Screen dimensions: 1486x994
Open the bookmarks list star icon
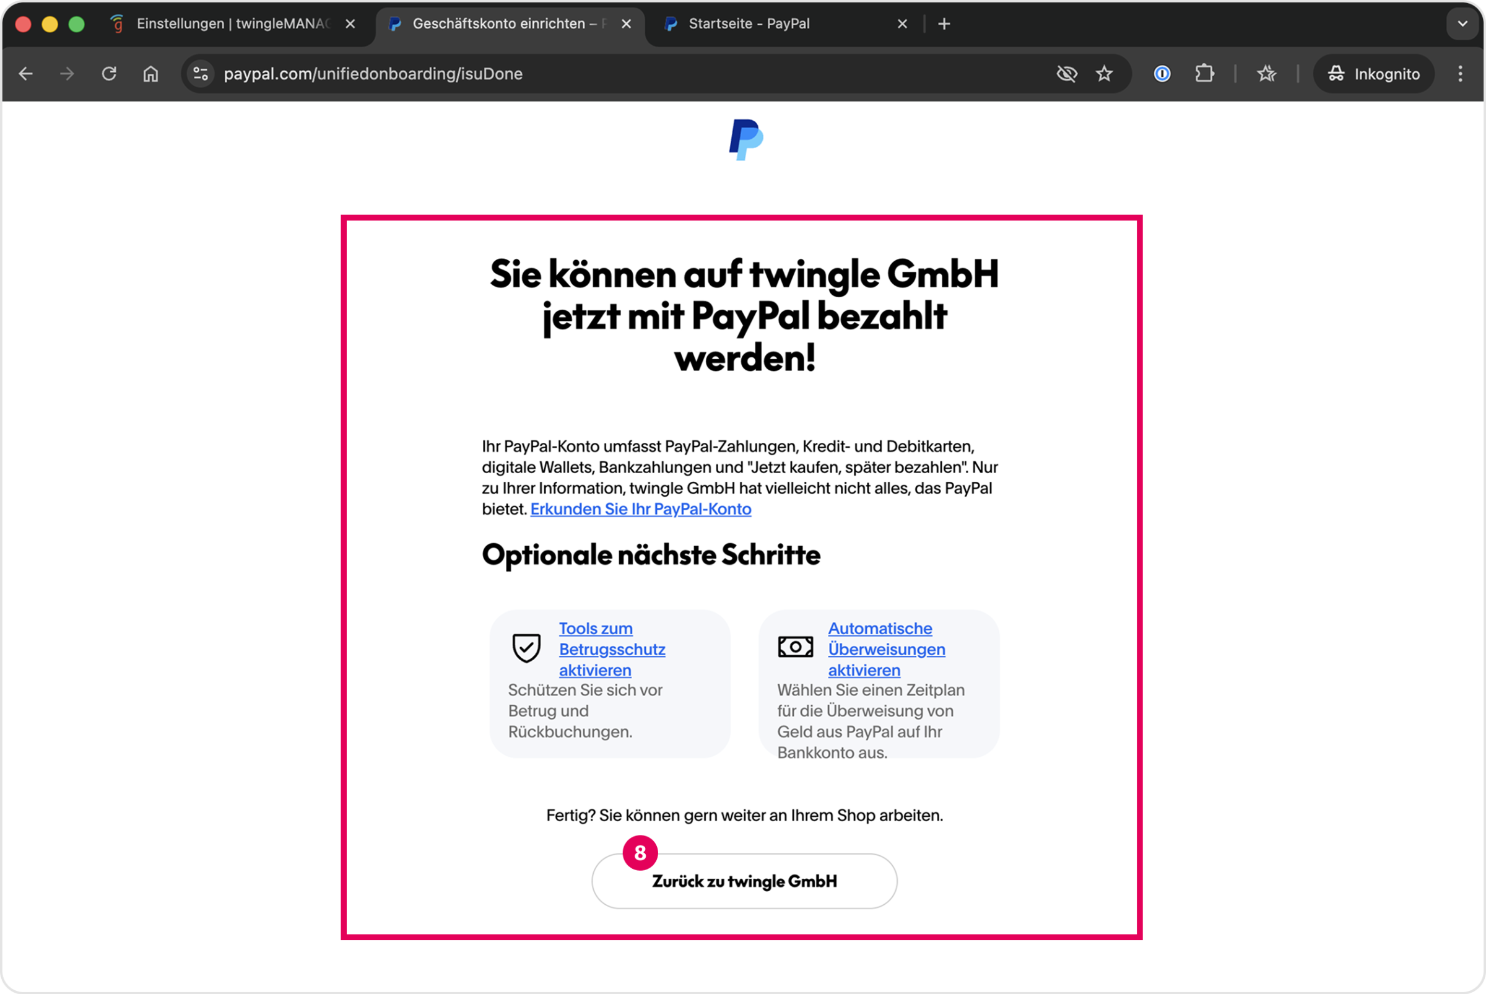coord(1266,74)
